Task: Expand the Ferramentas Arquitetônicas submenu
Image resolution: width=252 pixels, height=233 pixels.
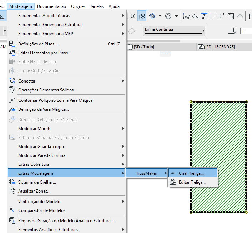Action: tap(67, 16)
